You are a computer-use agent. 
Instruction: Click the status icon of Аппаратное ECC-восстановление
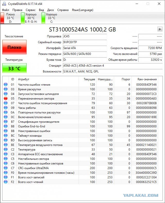click(6, 154)
